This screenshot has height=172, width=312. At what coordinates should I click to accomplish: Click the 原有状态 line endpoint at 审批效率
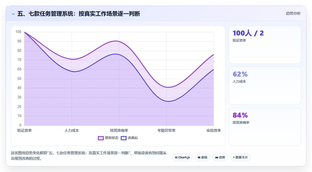tap(213, 54)
